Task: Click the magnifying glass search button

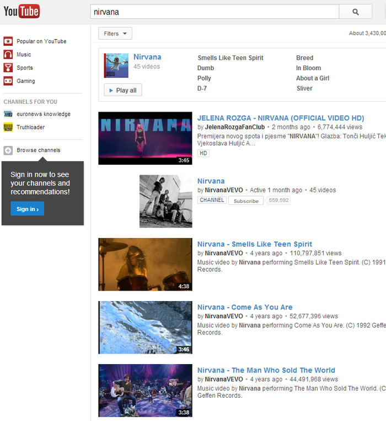Action: click(x=356, y=12)
